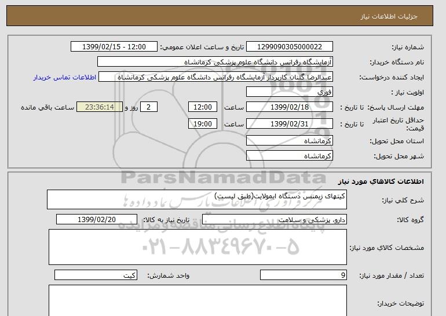Screen dimensions: 446x316
Task: Click the remaining time countdown 23:36:14
Action: coord(100,107)
